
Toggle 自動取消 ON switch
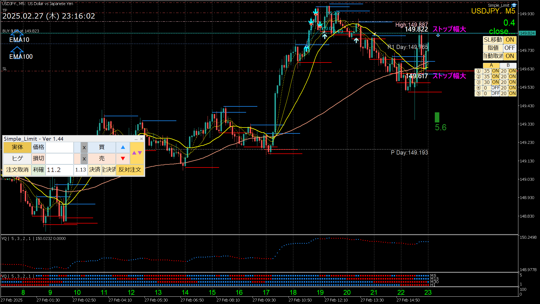click(x=510, y=56)
